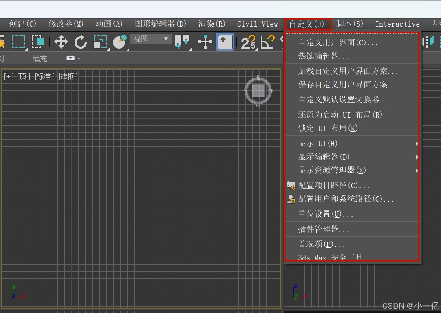441x313 pixels.
Task: Open 插件管理器...
Action: click(353, 229)
